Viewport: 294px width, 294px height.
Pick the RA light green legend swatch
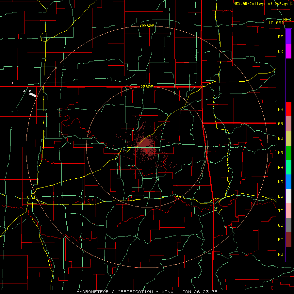pyautogui.click(x=288, y=167)
